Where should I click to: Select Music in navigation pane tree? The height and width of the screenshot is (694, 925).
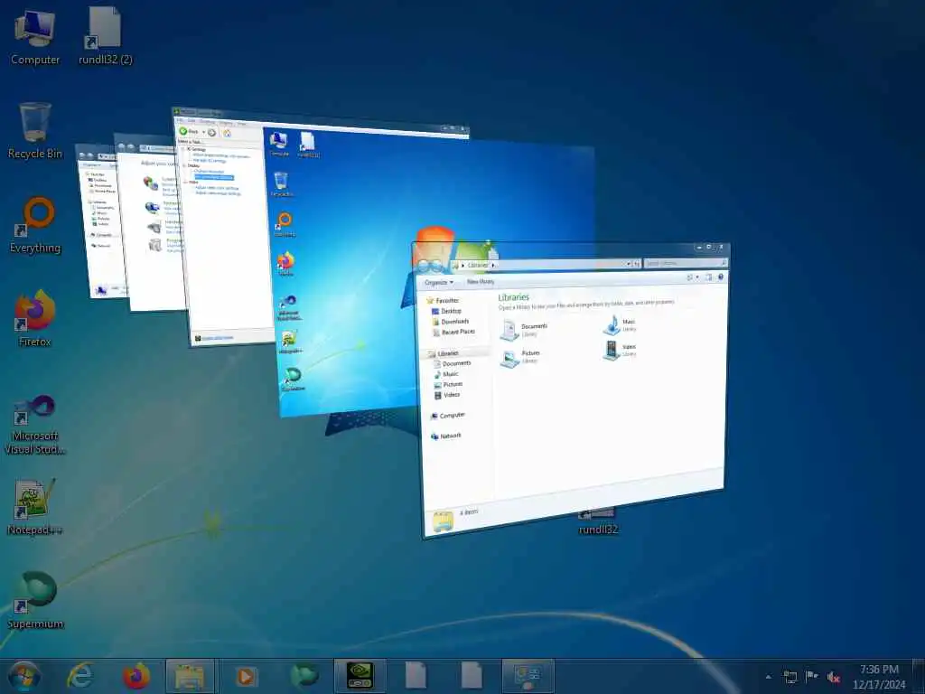446,374
